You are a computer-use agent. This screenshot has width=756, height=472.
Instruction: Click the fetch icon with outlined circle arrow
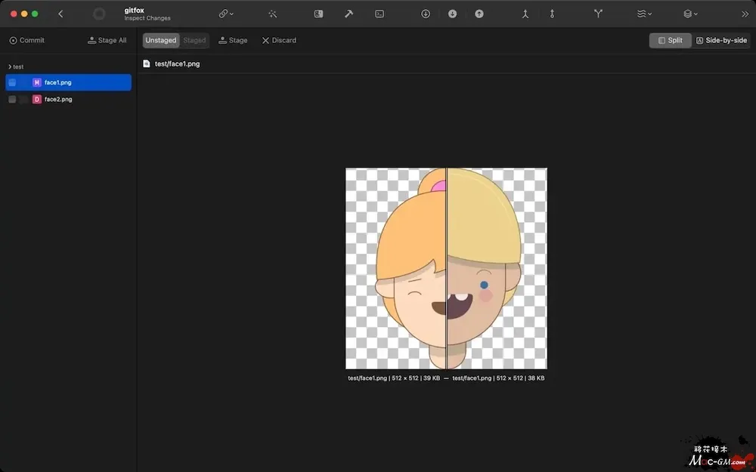pos(425,14)
